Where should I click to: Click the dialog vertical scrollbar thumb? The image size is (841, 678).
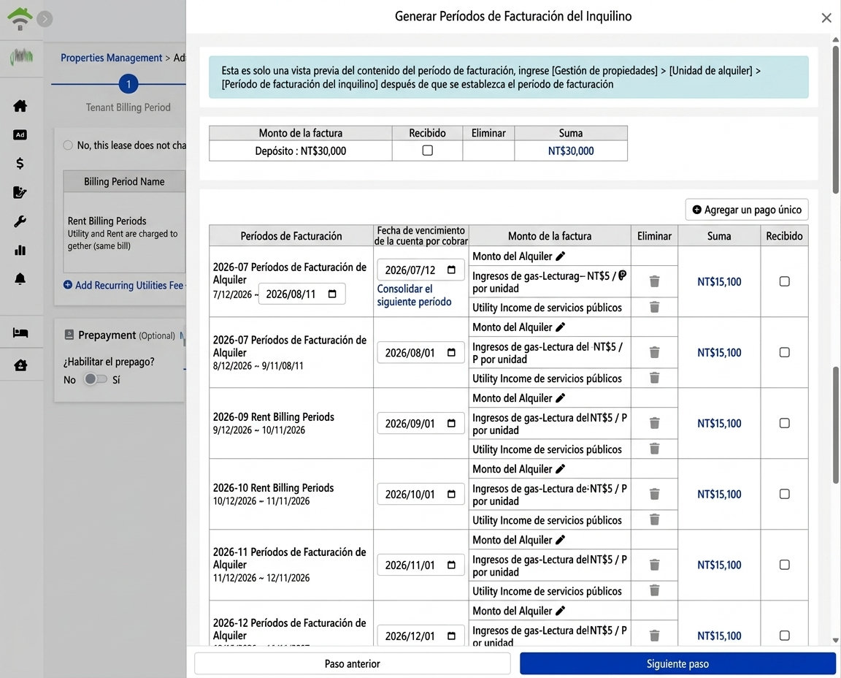click(835, 119)
